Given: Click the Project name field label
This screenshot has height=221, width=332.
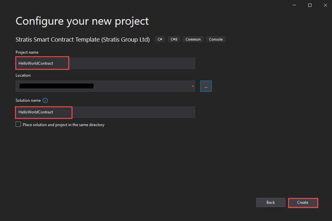Looking at the screenshot, I should pyautogui.click(x=27, y=53).
